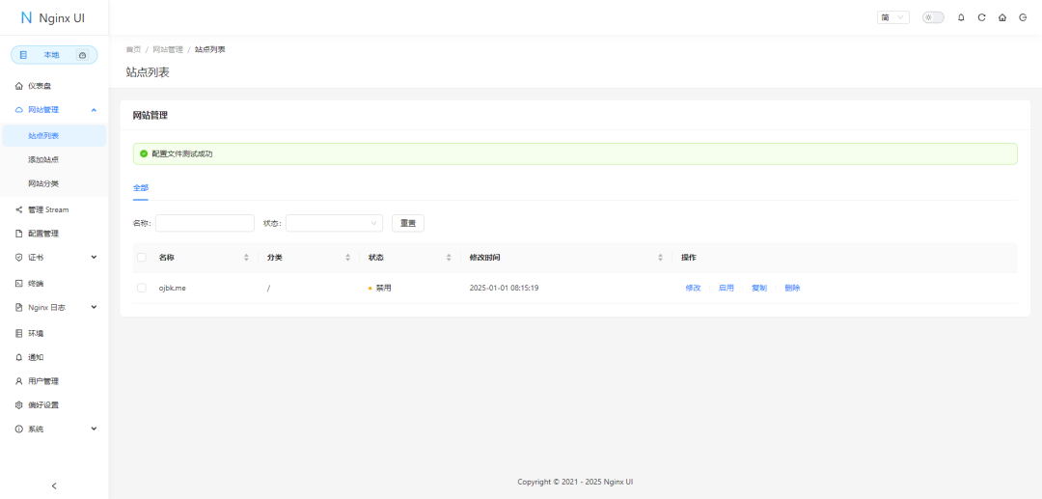Click the logout icon in top bar
1042x499 pixels.
click(x=1023, y=17)
